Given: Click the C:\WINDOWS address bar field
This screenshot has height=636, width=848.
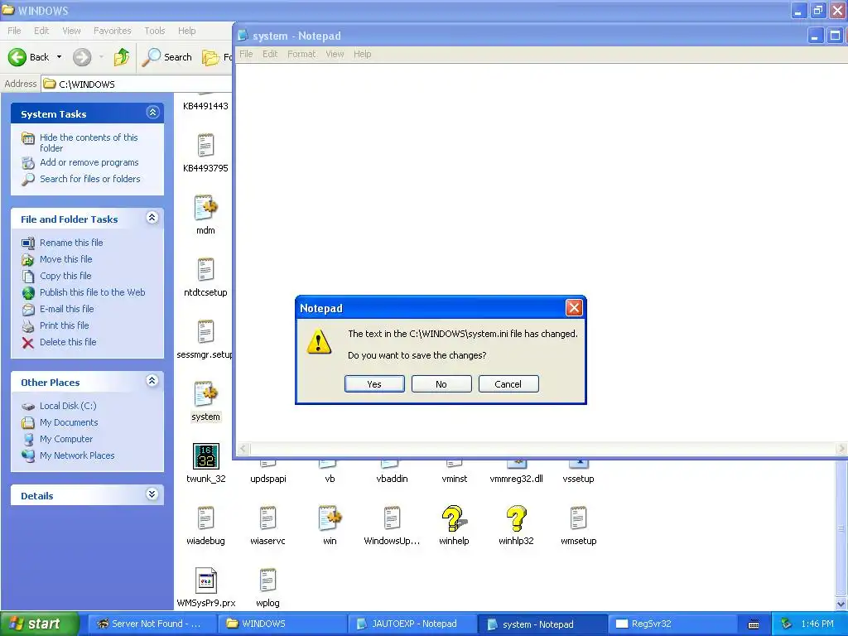Looking at the screenshot, I should pos(137,84).
